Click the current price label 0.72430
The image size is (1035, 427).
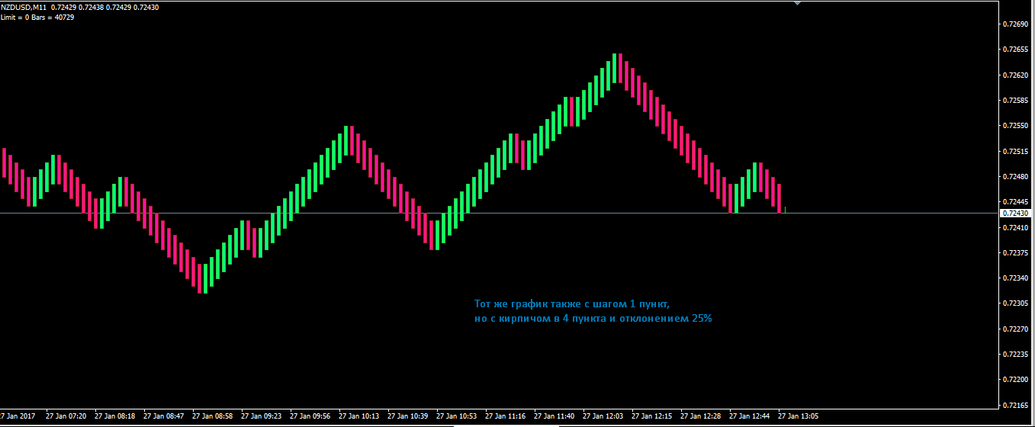pyautogui.click(x=1014, y=213)
